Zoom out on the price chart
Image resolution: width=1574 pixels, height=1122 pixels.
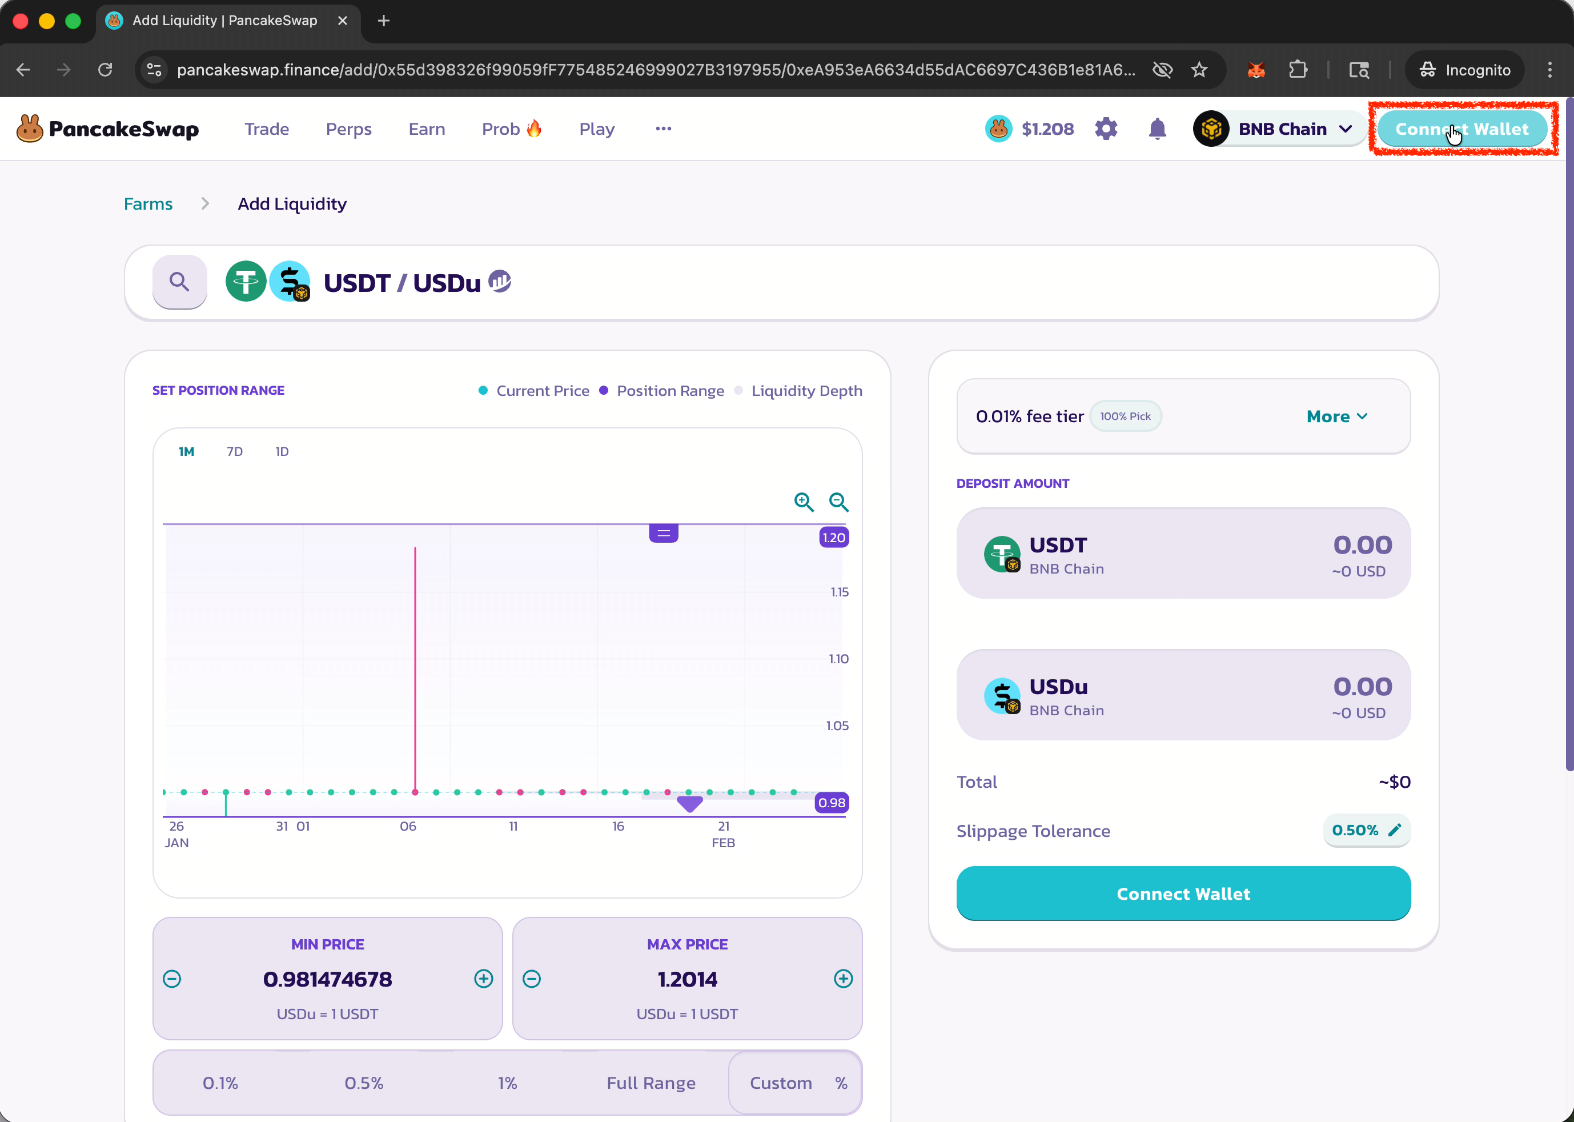point(838,502)
